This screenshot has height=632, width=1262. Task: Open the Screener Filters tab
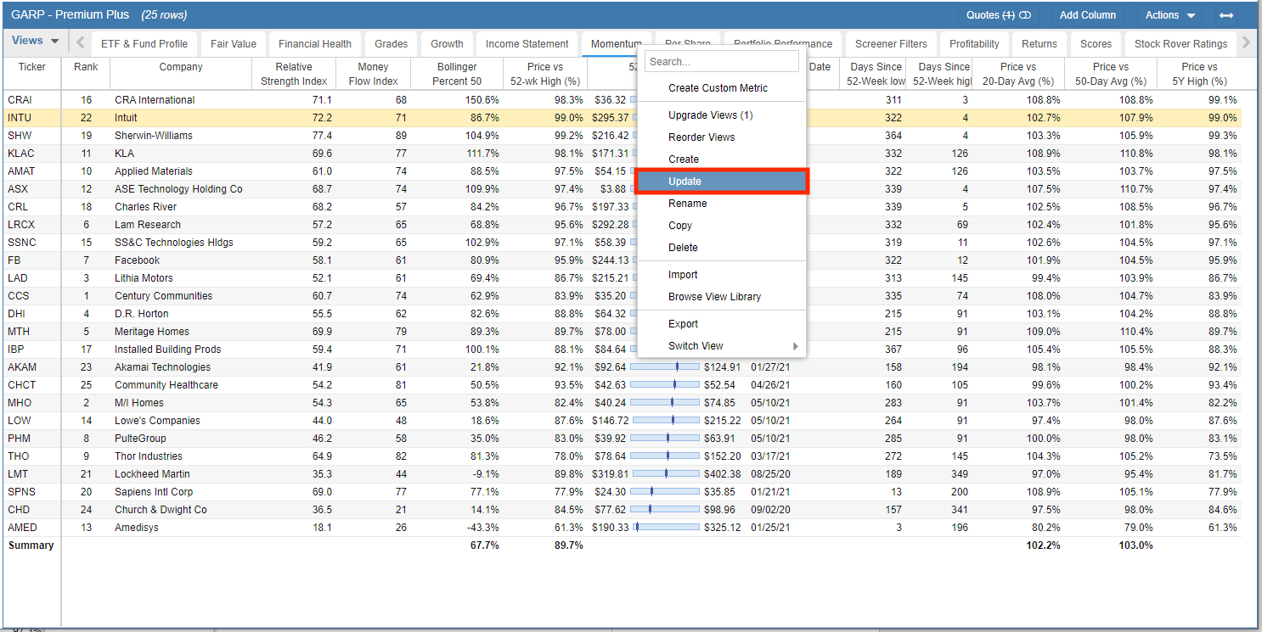tap(891, 44)
